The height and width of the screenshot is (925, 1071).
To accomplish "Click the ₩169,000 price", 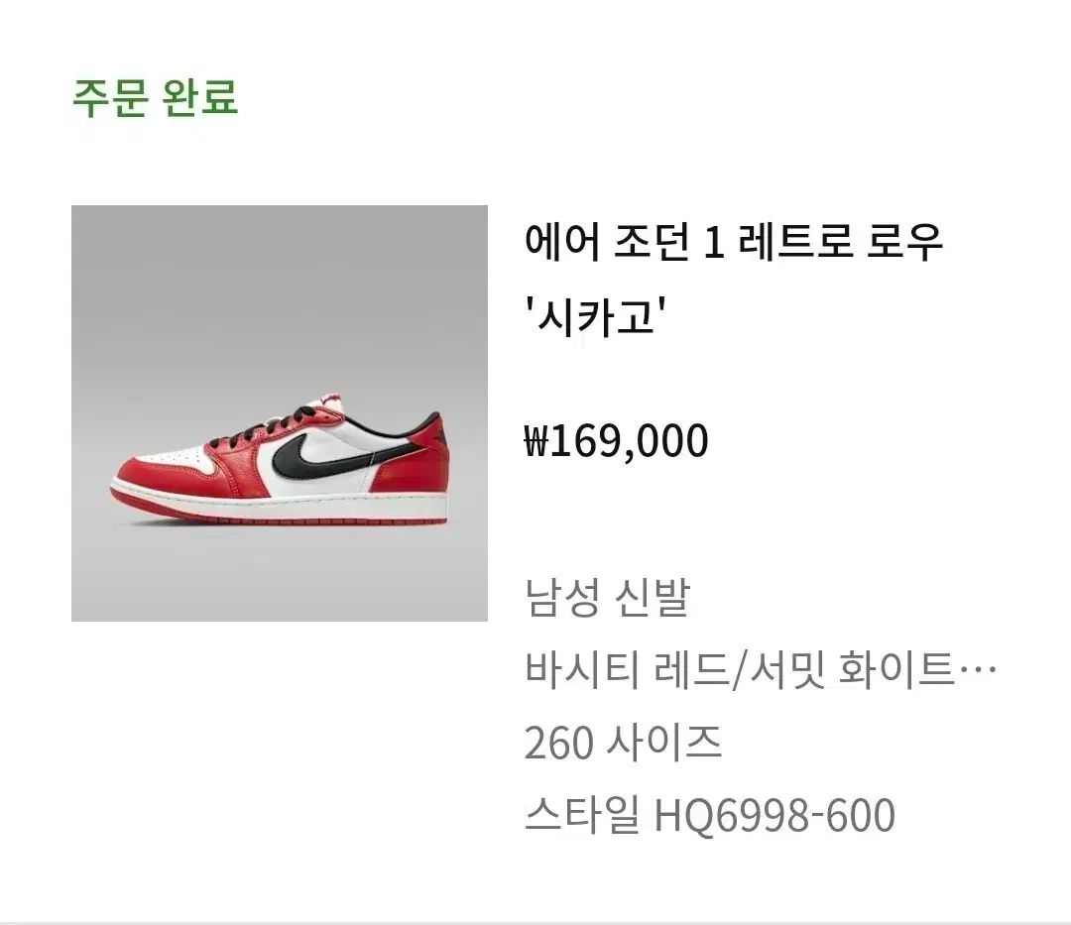I will click(616, 440).
